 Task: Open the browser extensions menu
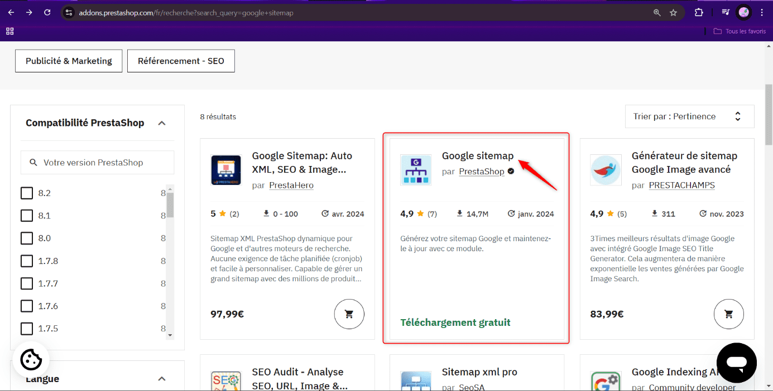699,12
